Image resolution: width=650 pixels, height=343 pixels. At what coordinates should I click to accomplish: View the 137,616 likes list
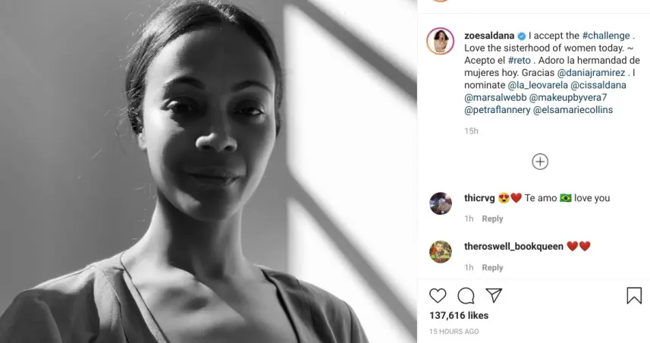pyautogui.click(x=458, y=315)
